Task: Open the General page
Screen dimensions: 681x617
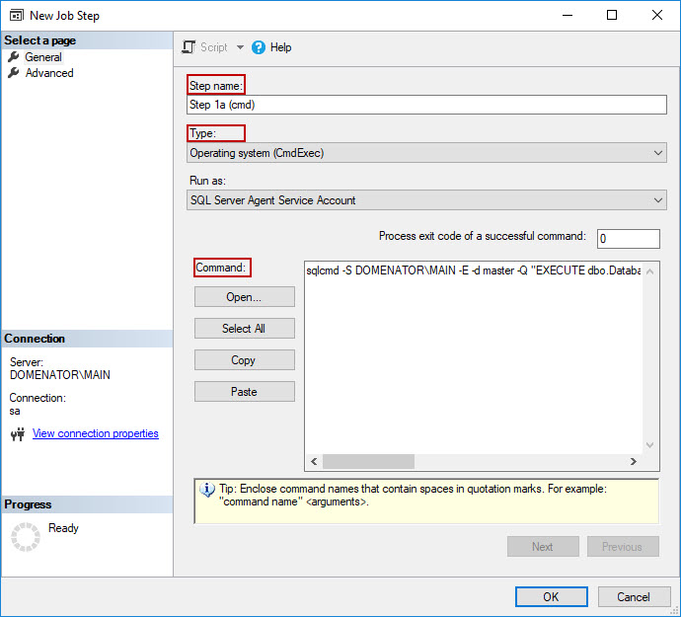Action: pyautogui.click(x=43, y=57)
